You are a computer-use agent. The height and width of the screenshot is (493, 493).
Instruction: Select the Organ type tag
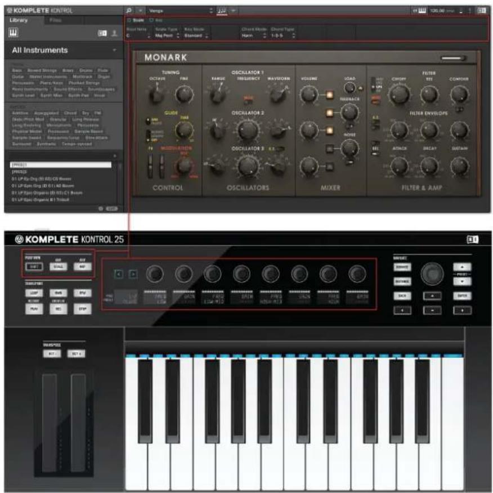click(104, 77)
